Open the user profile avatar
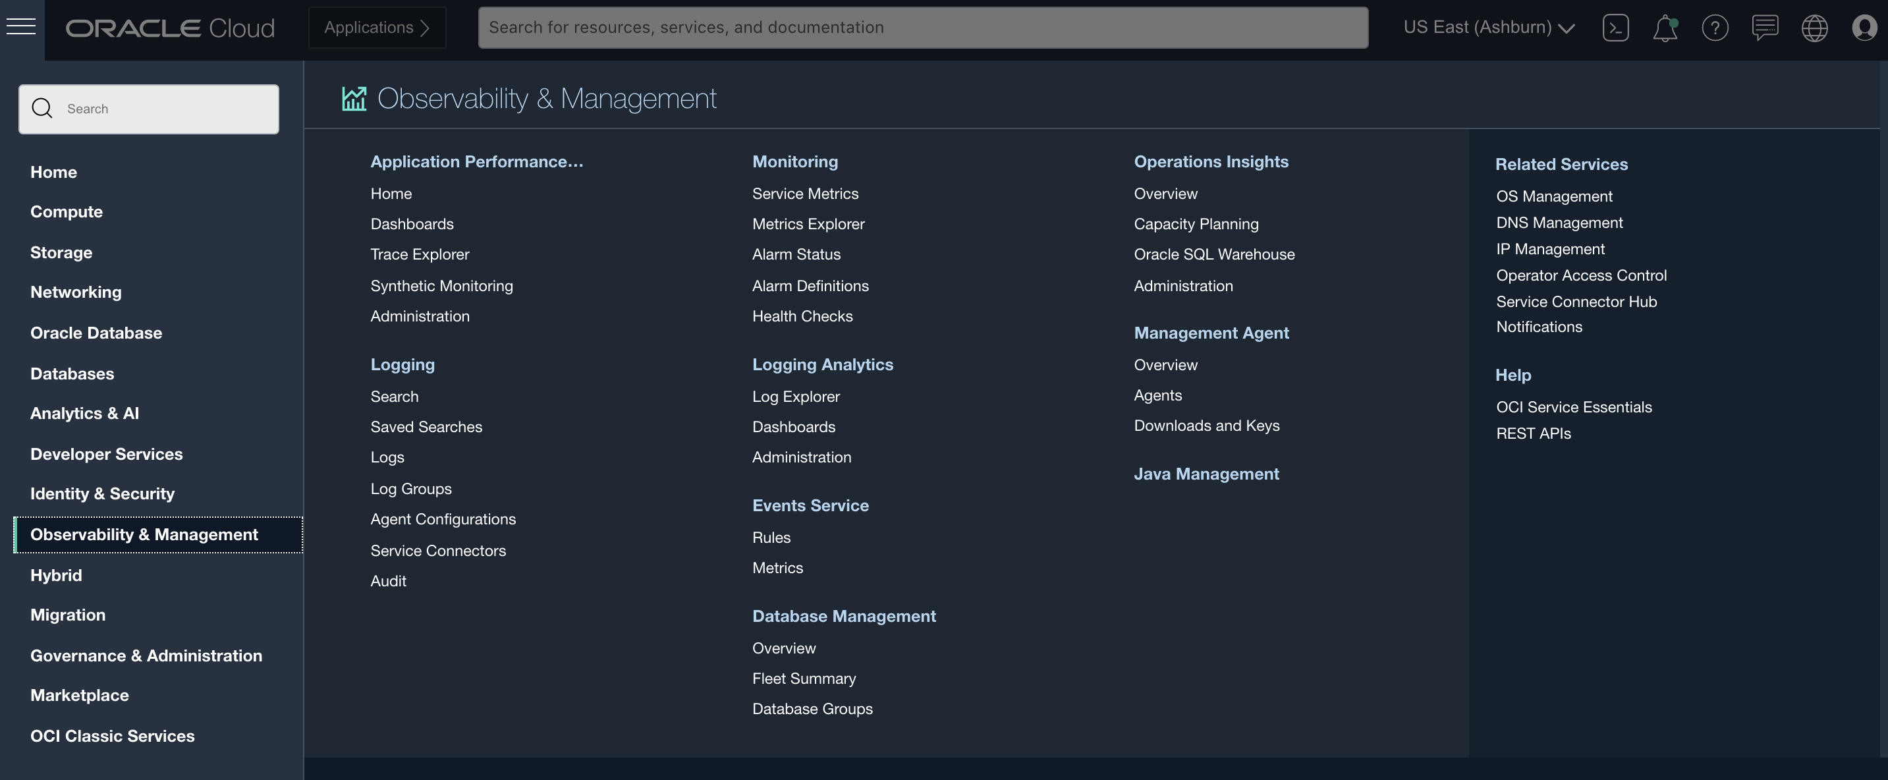 click(1864, 27)
